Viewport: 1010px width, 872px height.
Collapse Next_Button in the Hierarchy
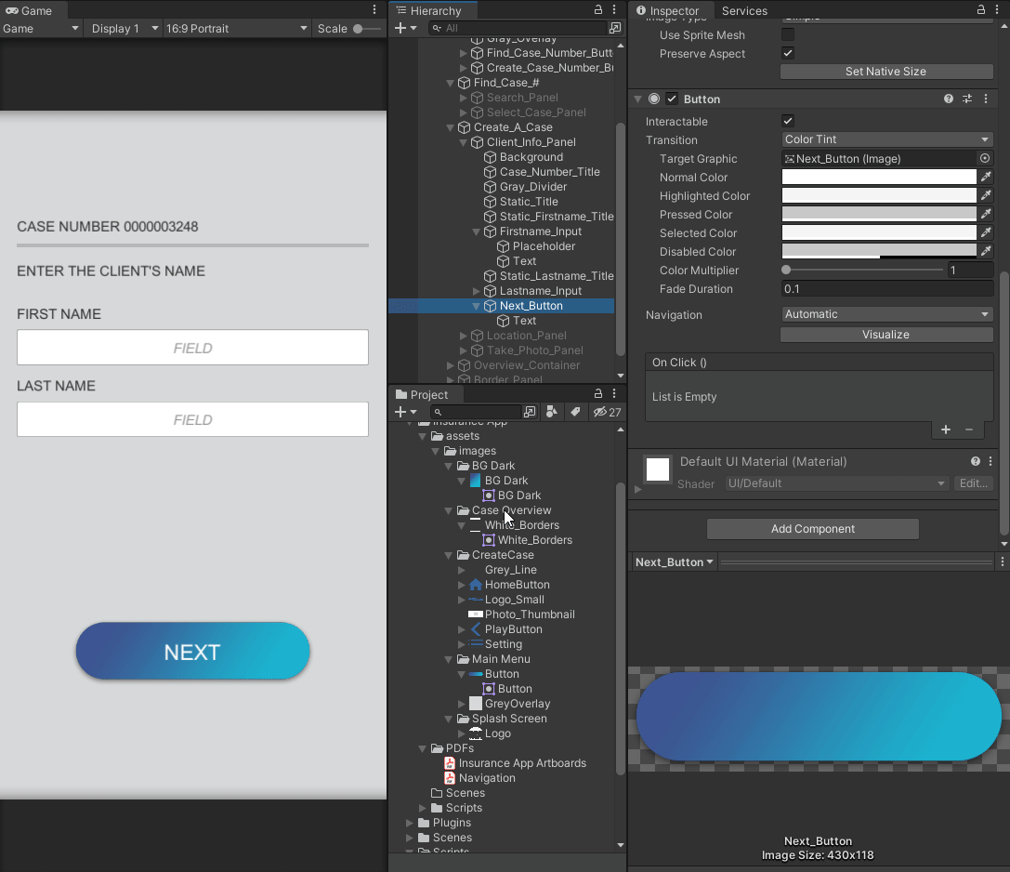(x=477, y=306)
